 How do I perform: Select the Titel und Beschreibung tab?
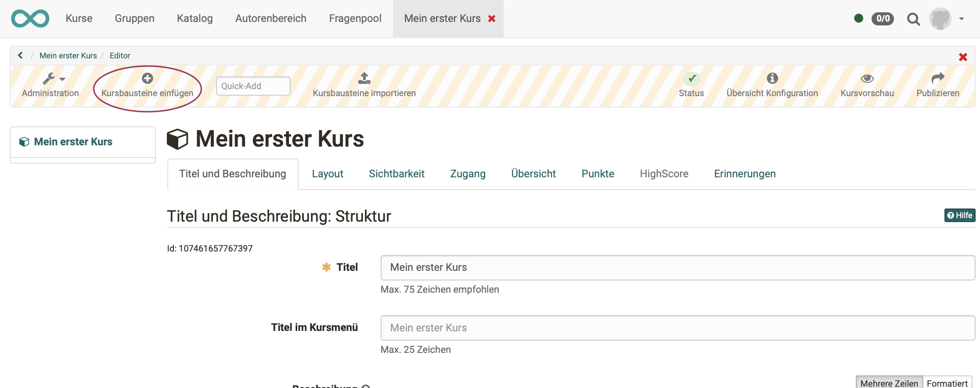pos(233,174)
